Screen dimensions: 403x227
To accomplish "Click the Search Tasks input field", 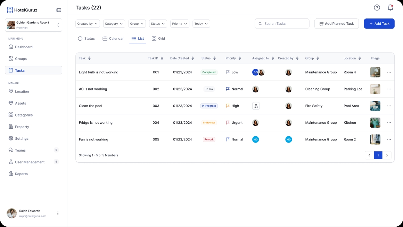I will coord(282,24).
